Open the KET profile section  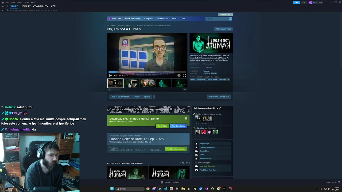pos(53,6)
